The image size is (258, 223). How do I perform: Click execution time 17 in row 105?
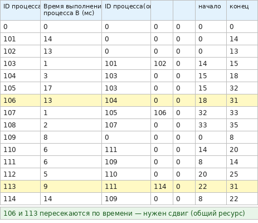coord(71,88)
